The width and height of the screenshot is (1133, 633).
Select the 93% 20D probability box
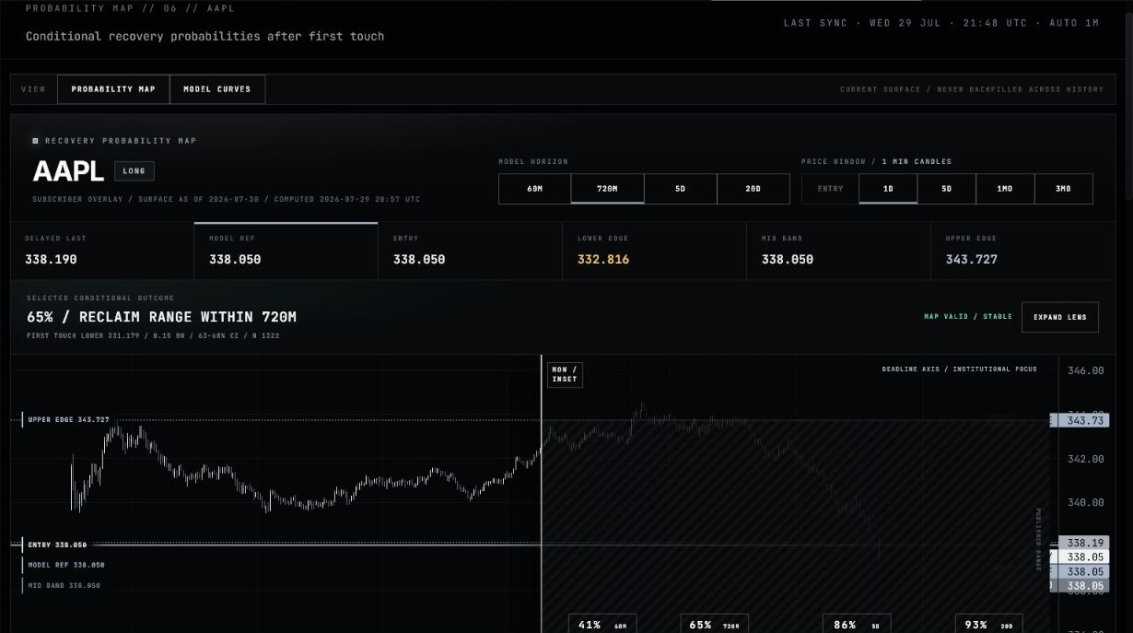pyautogui.click(x=989, y=625)
